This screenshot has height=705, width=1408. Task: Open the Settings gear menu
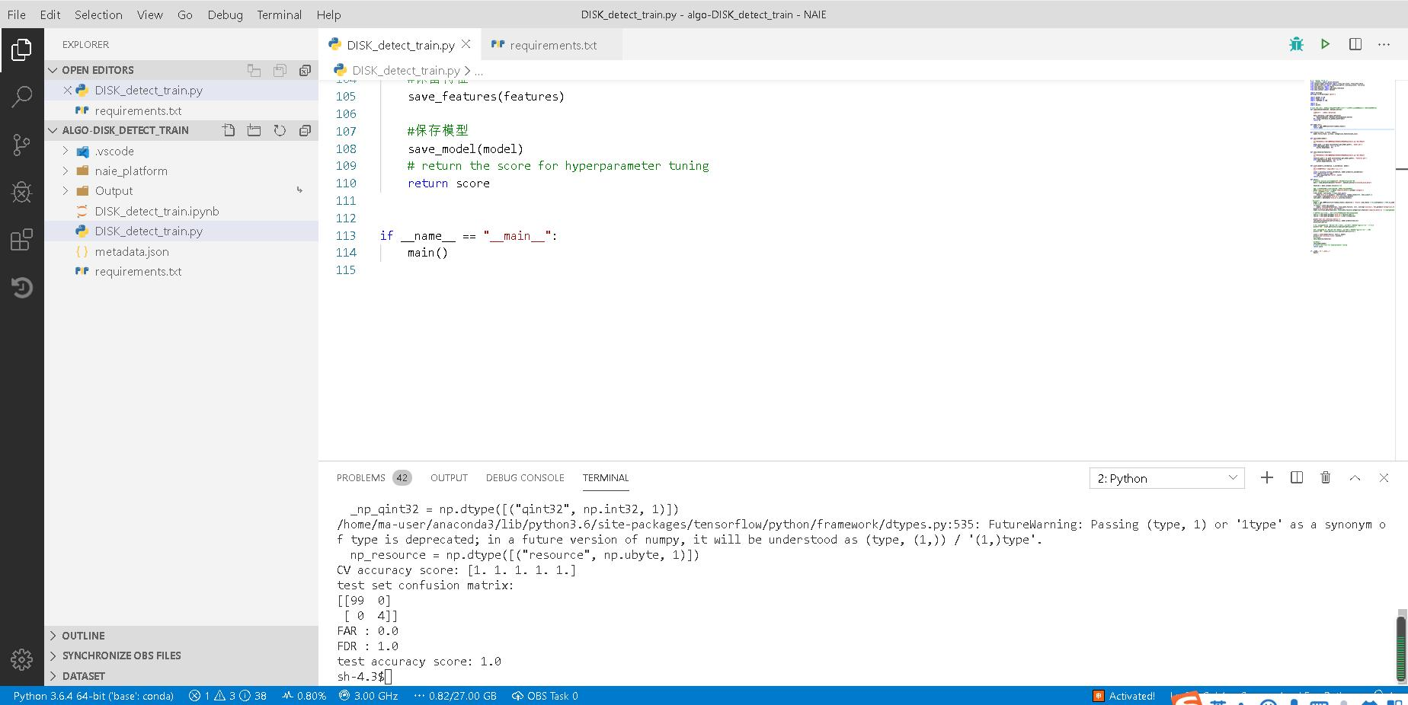click(x=21, y=659)
